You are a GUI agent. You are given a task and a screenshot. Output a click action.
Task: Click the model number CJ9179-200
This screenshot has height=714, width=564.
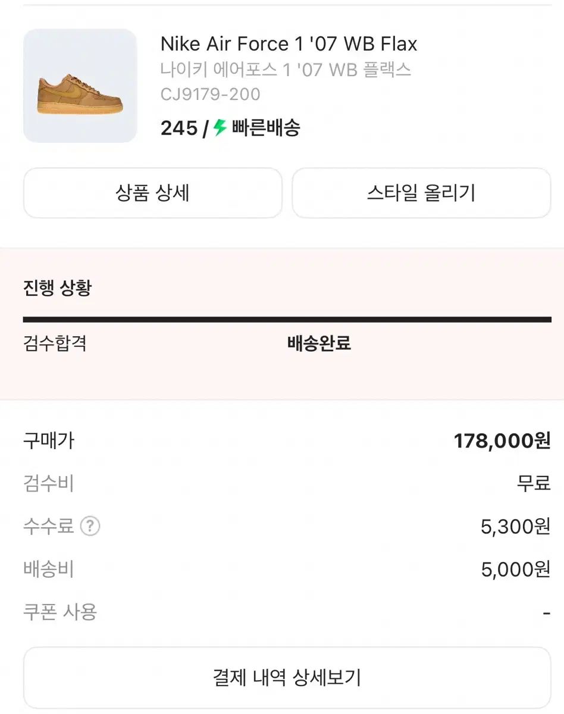click(x=210, y=94)
